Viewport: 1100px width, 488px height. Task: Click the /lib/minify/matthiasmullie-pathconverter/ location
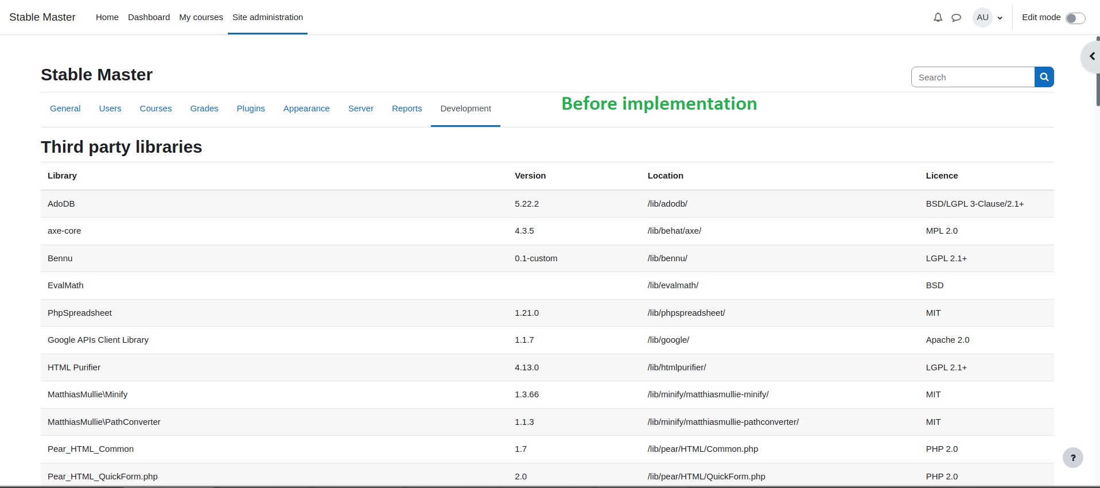coord(723,422)
